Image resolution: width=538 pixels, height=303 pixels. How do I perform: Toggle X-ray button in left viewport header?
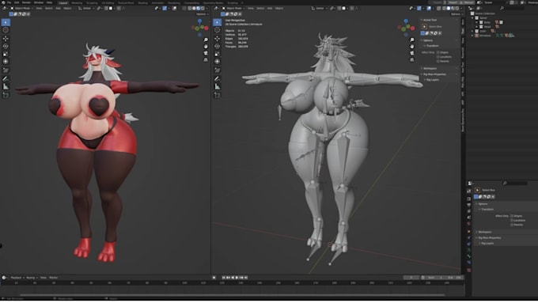pyautogui.click(x=184, y=8)
